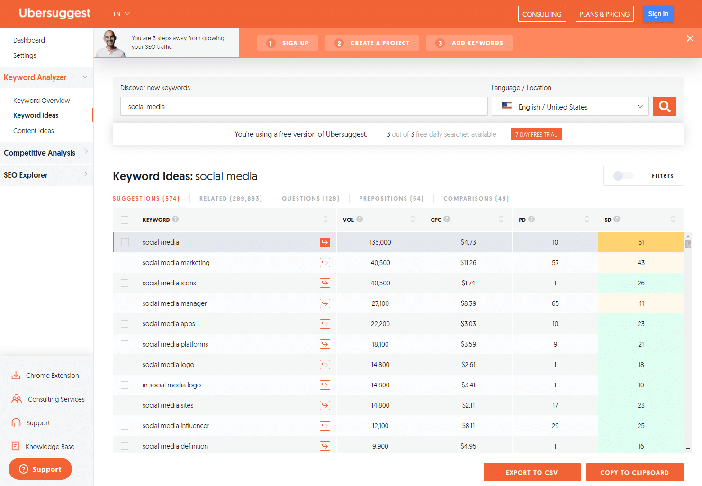702x486 pixels.
Task: Check the box for social media sites
Action: click(125, 405)
